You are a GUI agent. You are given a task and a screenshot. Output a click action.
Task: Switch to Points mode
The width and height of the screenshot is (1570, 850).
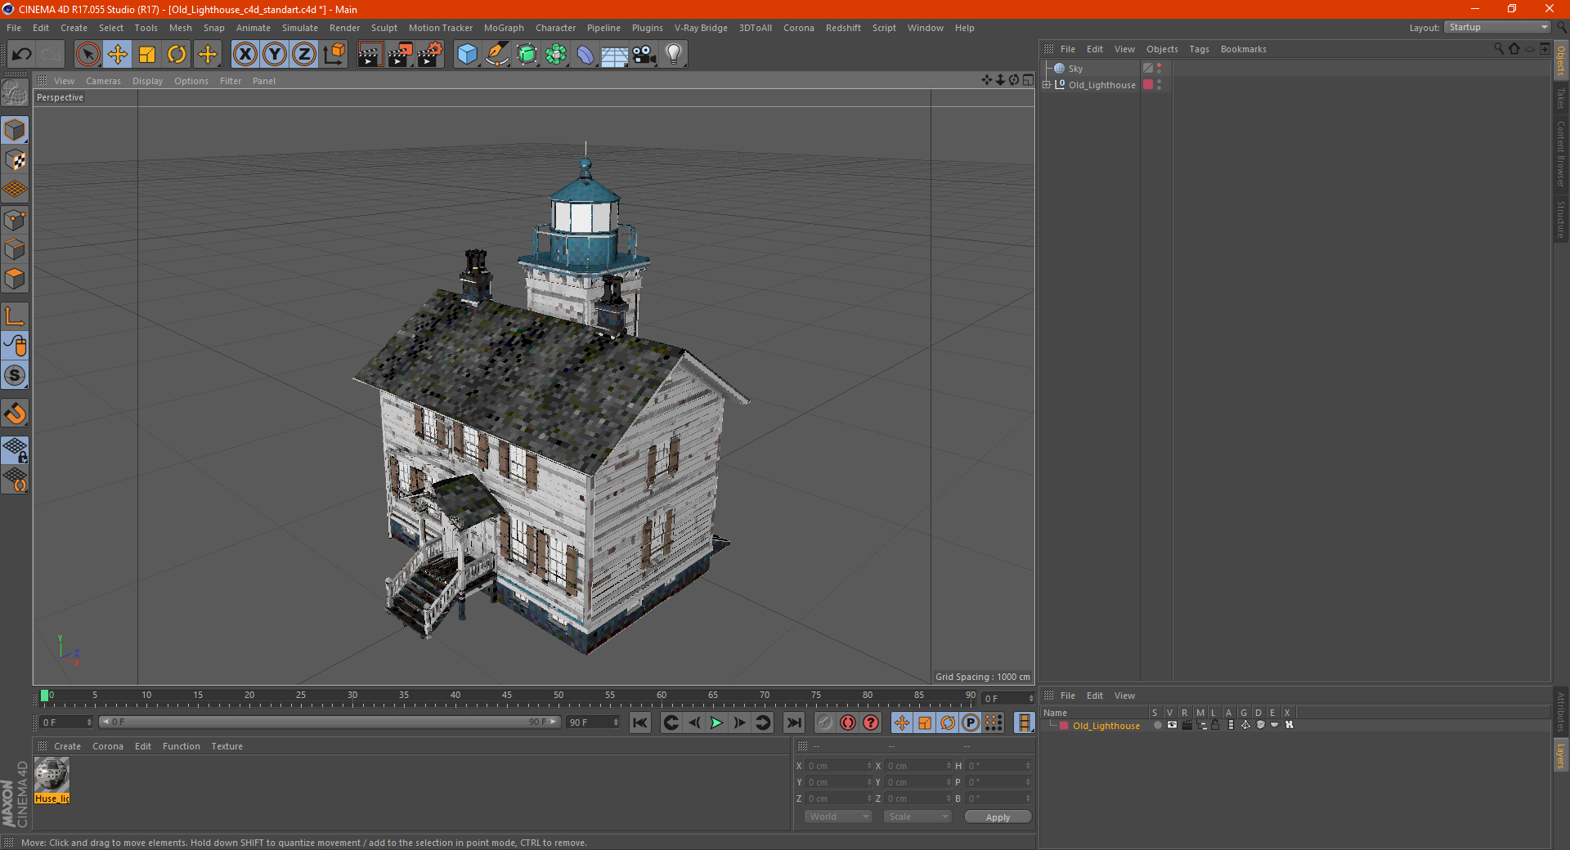(x=15, y=220)
